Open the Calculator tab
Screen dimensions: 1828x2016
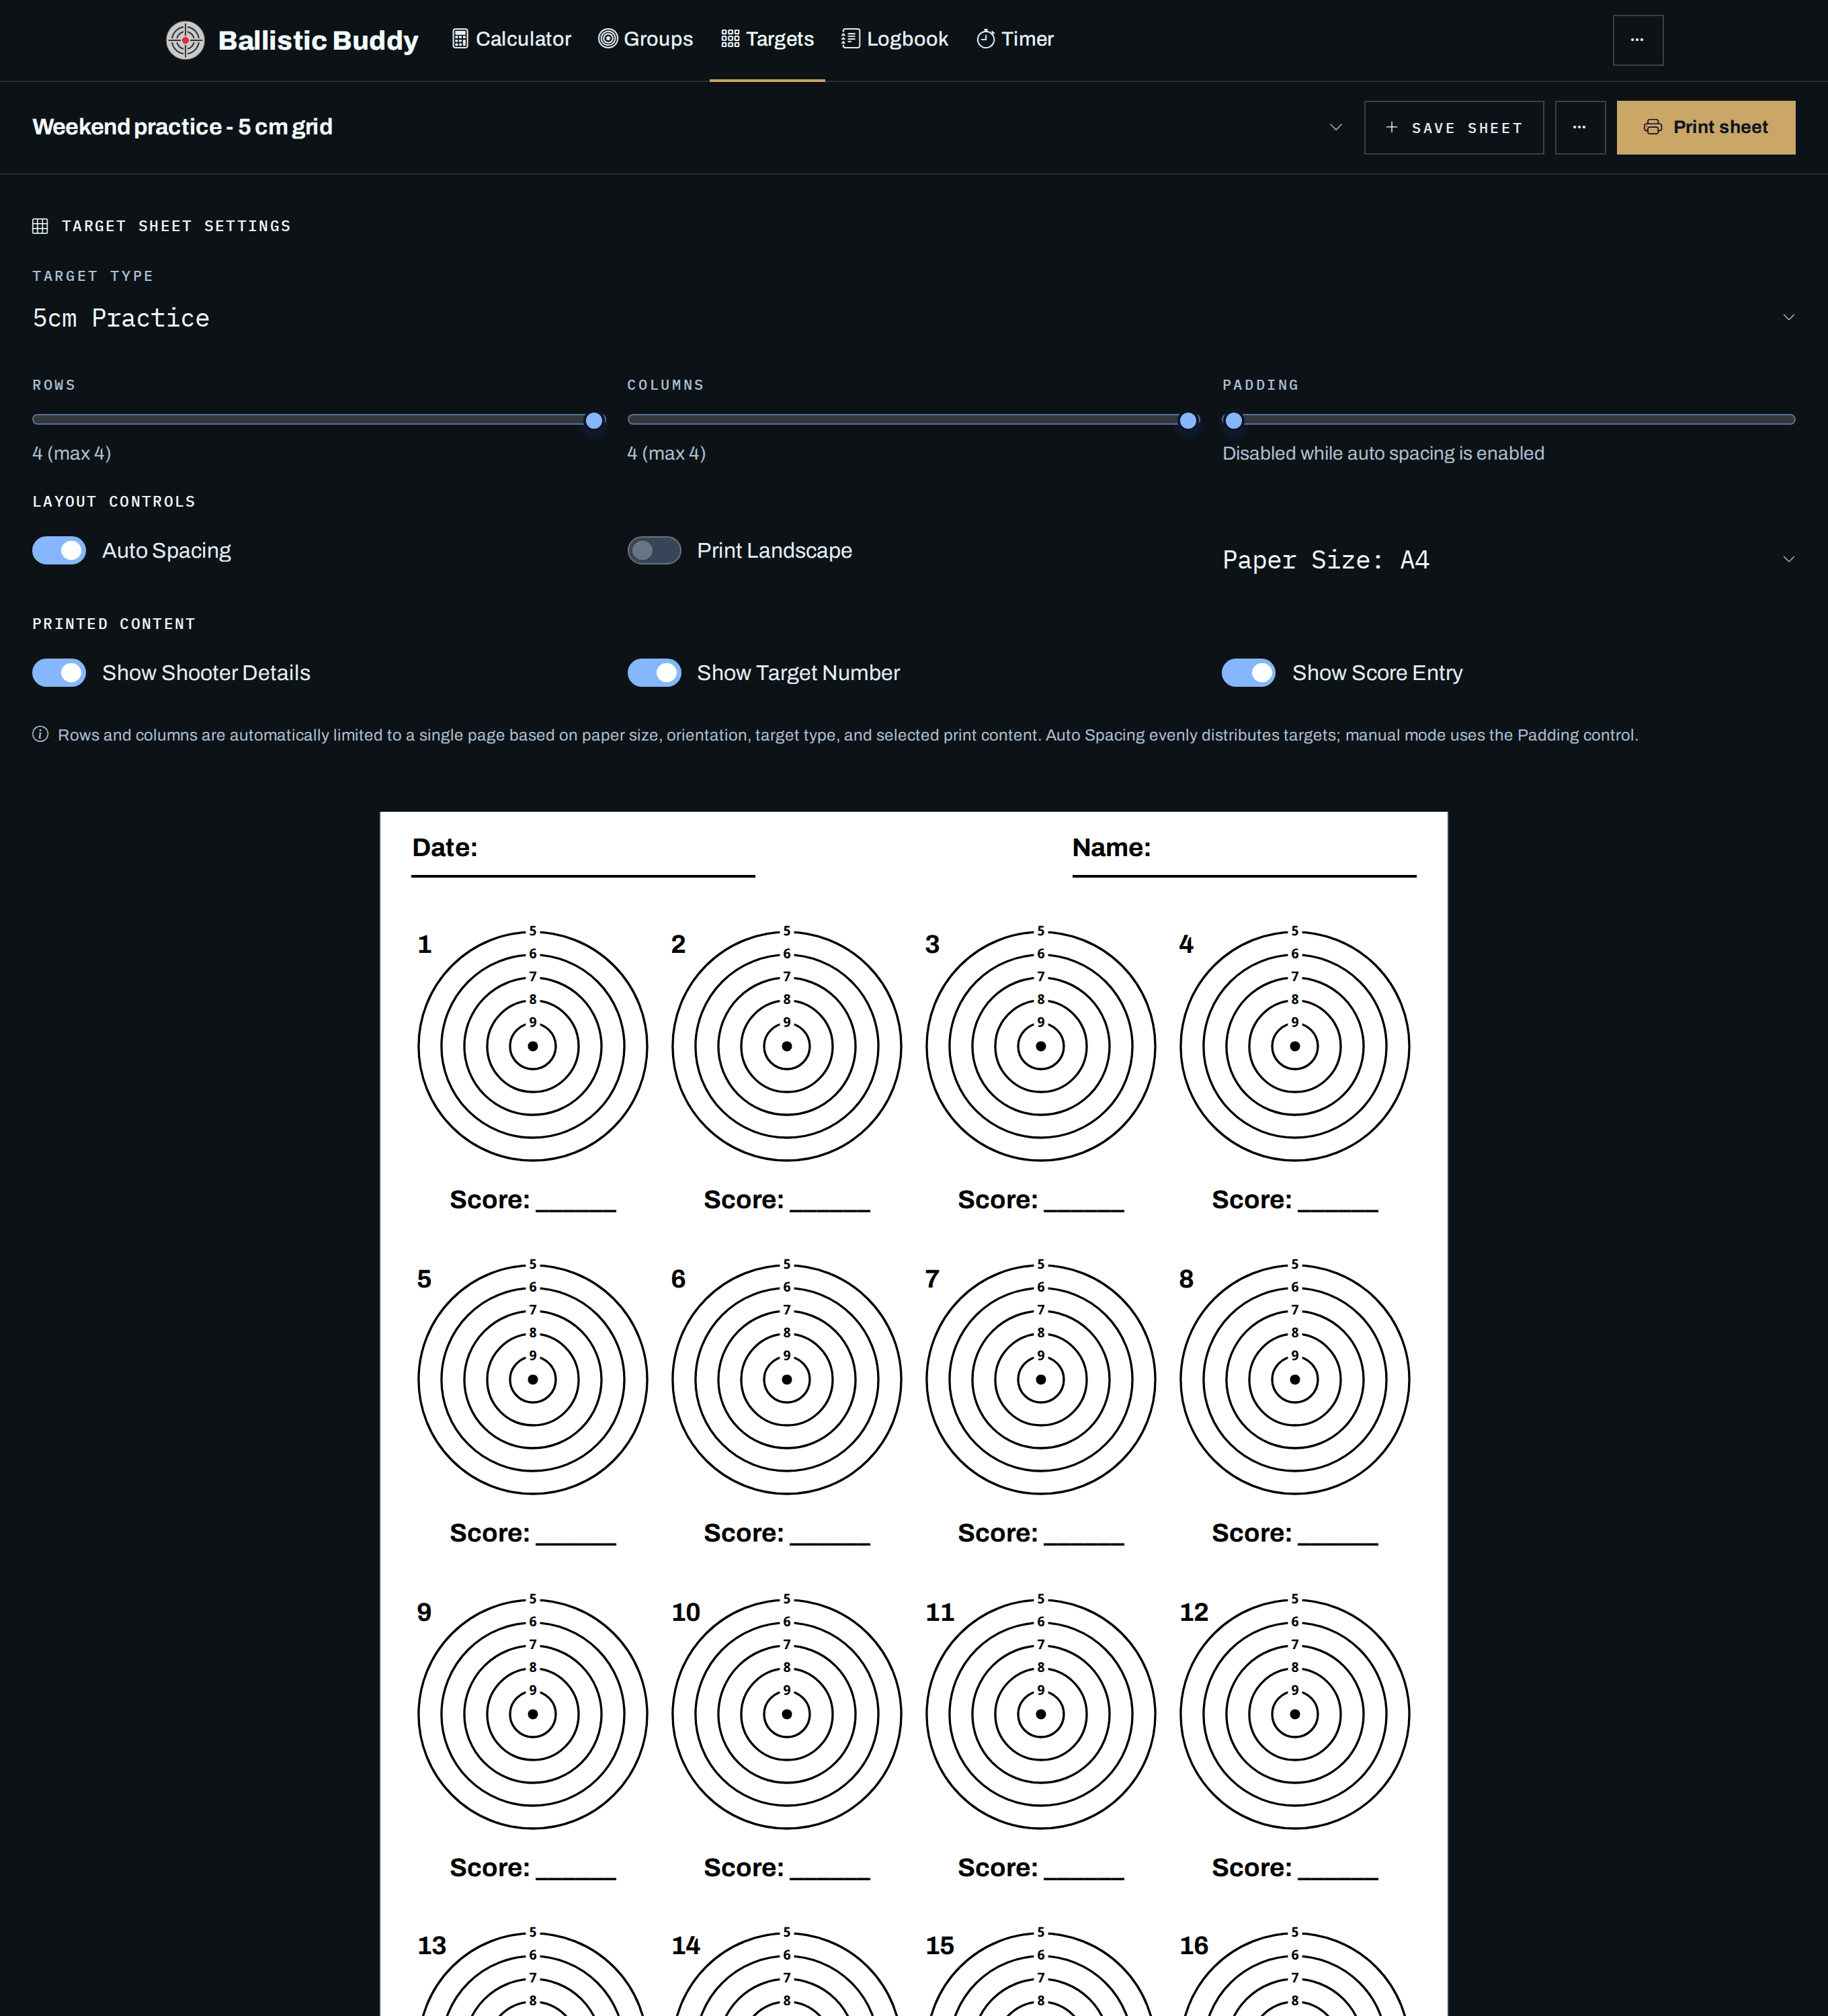[x=511, y=39]
